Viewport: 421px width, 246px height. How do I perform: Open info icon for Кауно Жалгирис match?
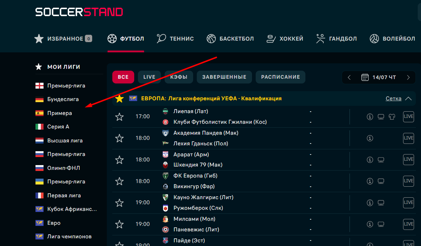pyautogui.click(x=370, y=203)
